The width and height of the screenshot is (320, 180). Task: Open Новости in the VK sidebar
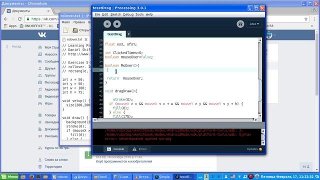pos(48,54)
